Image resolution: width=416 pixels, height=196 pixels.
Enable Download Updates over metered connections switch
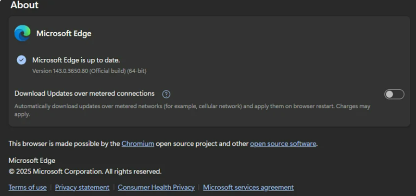(394, 94)
